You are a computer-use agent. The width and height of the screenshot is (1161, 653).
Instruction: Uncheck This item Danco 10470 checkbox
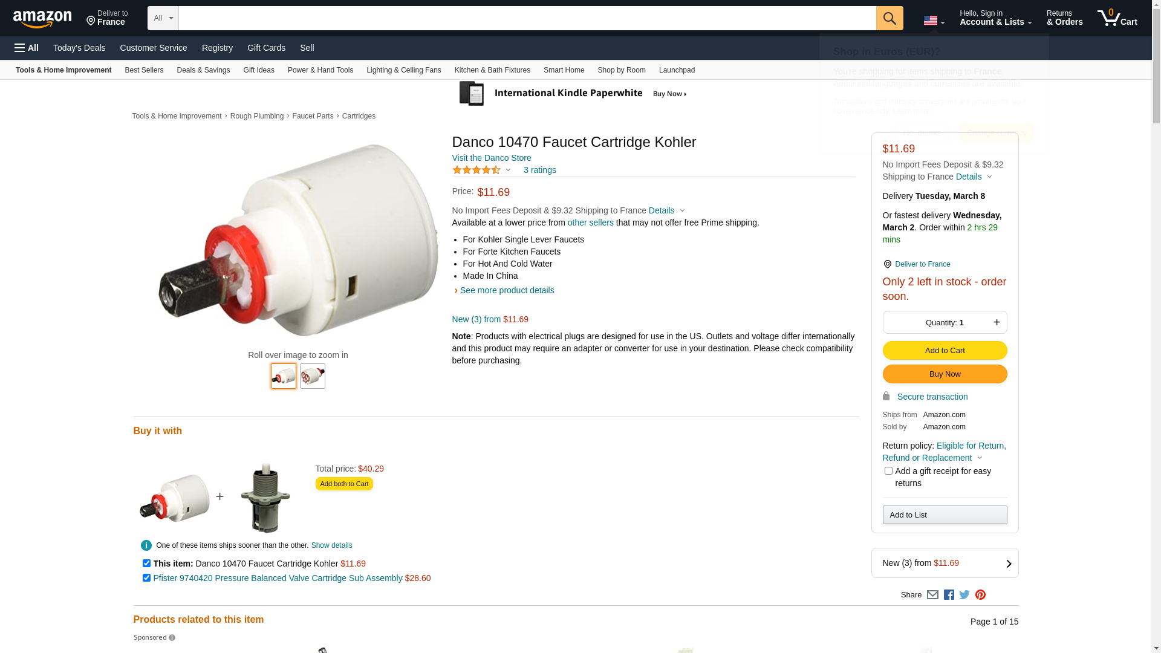[146, 563]
